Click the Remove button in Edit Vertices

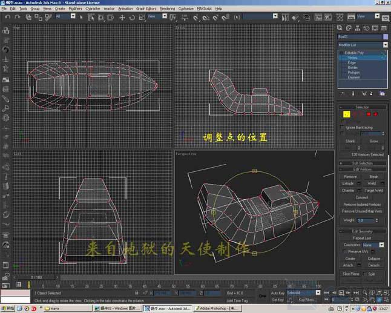(350, 177)
